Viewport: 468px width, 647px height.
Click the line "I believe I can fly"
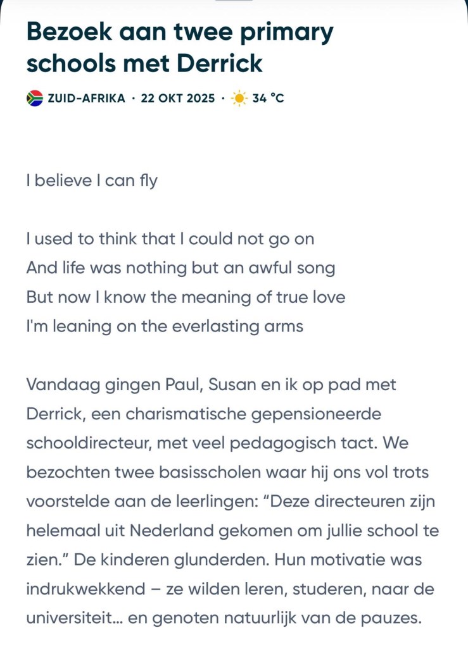click(92, 181)
